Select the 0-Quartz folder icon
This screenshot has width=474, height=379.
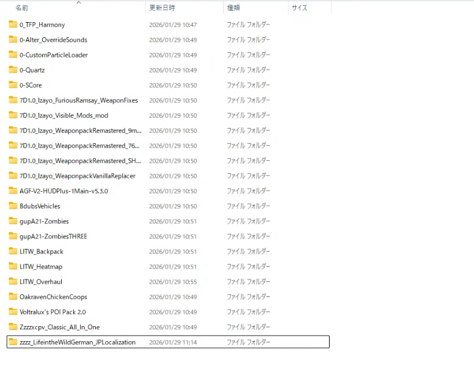pos(13,70)
